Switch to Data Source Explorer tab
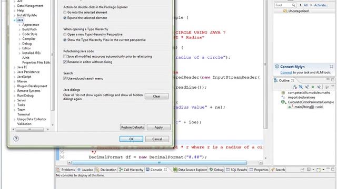The width and height of the screenshot is (337, 189). click(x=190, y=170)
